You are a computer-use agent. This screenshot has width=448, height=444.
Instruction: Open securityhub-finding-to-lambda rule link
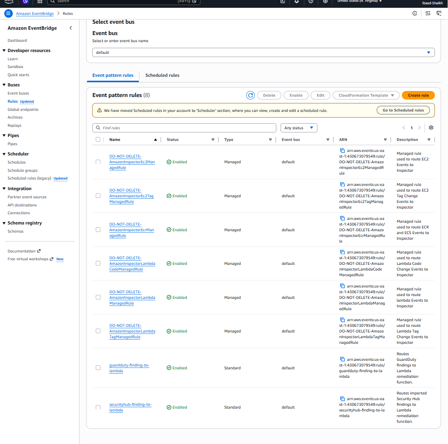pyautogui.click(x=130, y=407)
